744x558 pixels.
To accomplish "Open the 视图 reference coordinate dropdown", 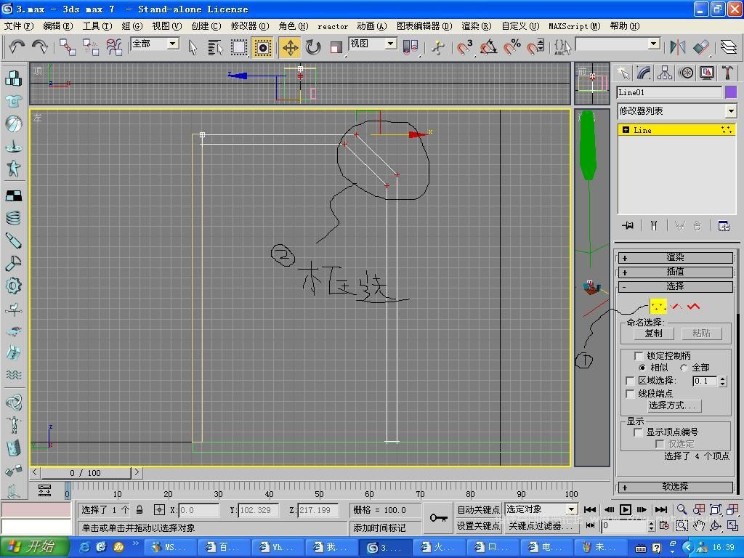I will tap(391, 44).
